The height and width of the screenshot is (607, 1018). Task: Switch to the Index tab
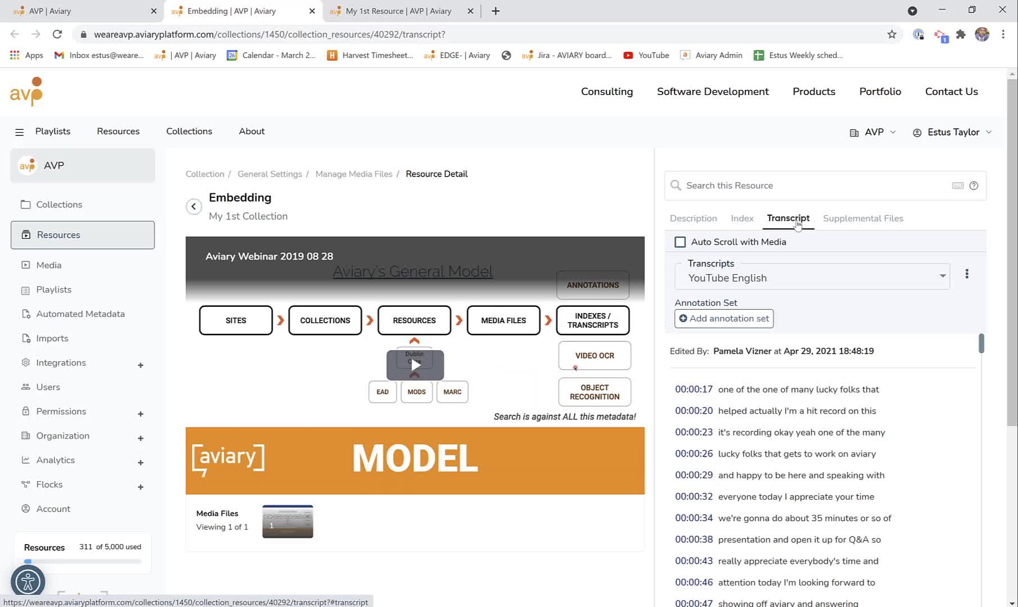pyautogui.click(x=742, y=218)
